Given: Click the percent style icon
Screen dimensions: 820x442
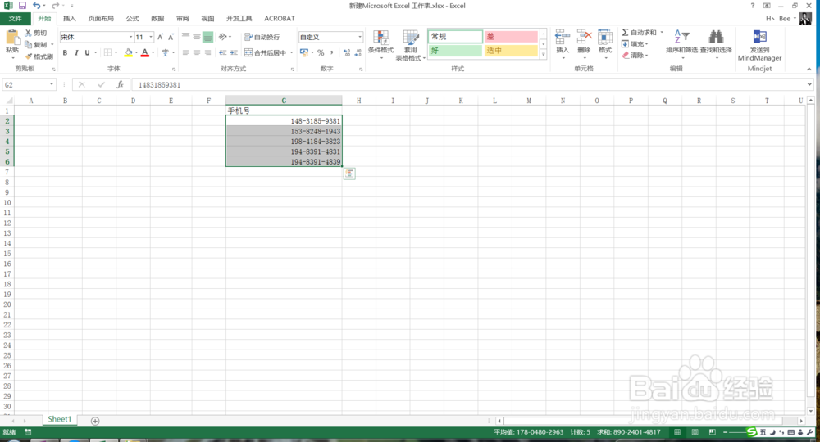Looking at the screenshot, I should 321,52.
